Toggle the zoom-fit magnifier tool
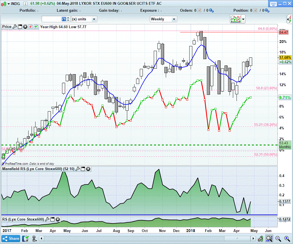 coord(269,239)
